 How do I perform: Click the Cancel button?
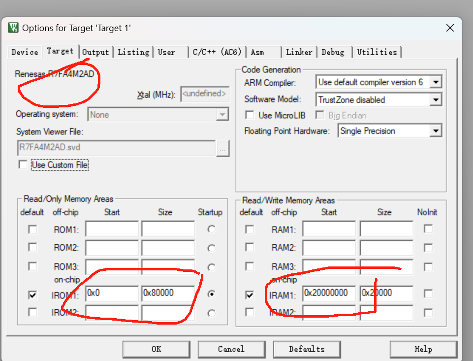click(x=231, y=349)
